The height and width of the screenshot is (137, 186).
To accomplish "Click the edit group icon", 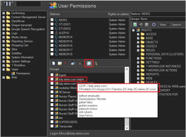I will click(x=60, y=63).
